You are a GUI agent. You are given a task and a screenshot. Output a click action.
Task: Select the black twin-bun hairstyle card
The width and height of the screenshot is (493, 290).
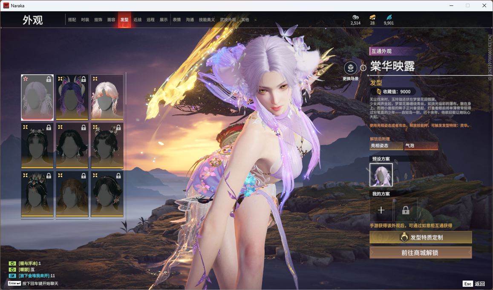tap(107, 145)
